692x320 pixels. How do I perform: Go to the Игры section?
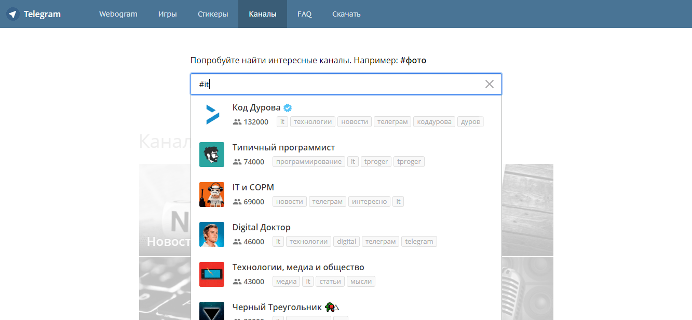(167, 14)
